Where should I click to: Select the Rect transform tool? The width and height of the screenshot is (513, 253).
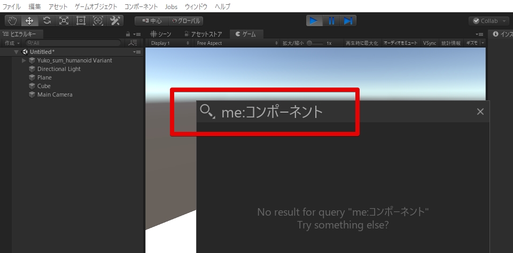coord(81,21)
